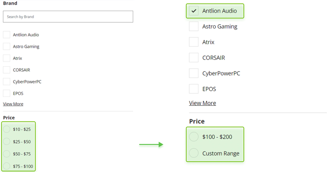This screenshot has width=327, height=172.
Task: Tick the Atrix checkbox in left panel
Action: coord(7,58)
